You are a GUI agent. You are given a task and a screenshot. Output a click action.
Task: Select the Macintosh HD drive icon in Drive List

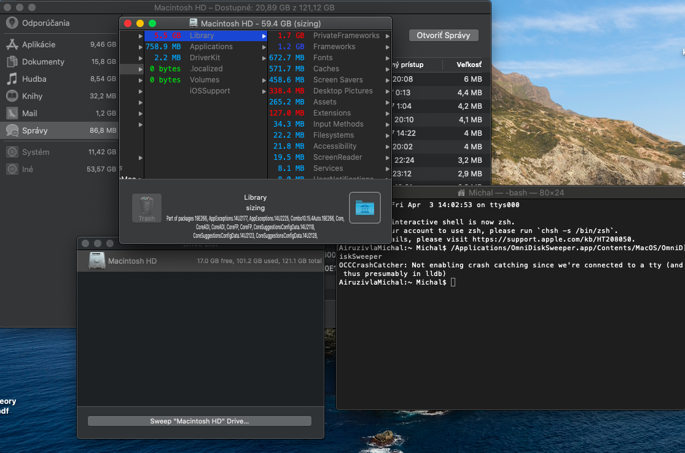(96, 261)
